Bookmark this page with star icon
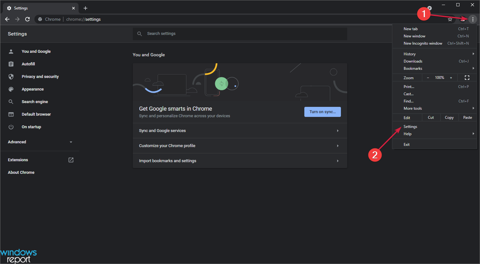The image size is (480, 264). pyautogui.click(x=450, y=19)
